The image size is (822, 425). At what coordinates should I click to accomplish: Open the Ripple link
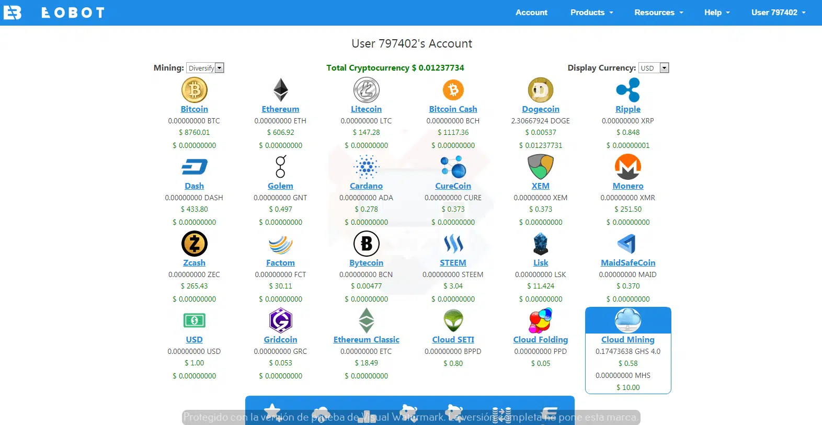628,109
